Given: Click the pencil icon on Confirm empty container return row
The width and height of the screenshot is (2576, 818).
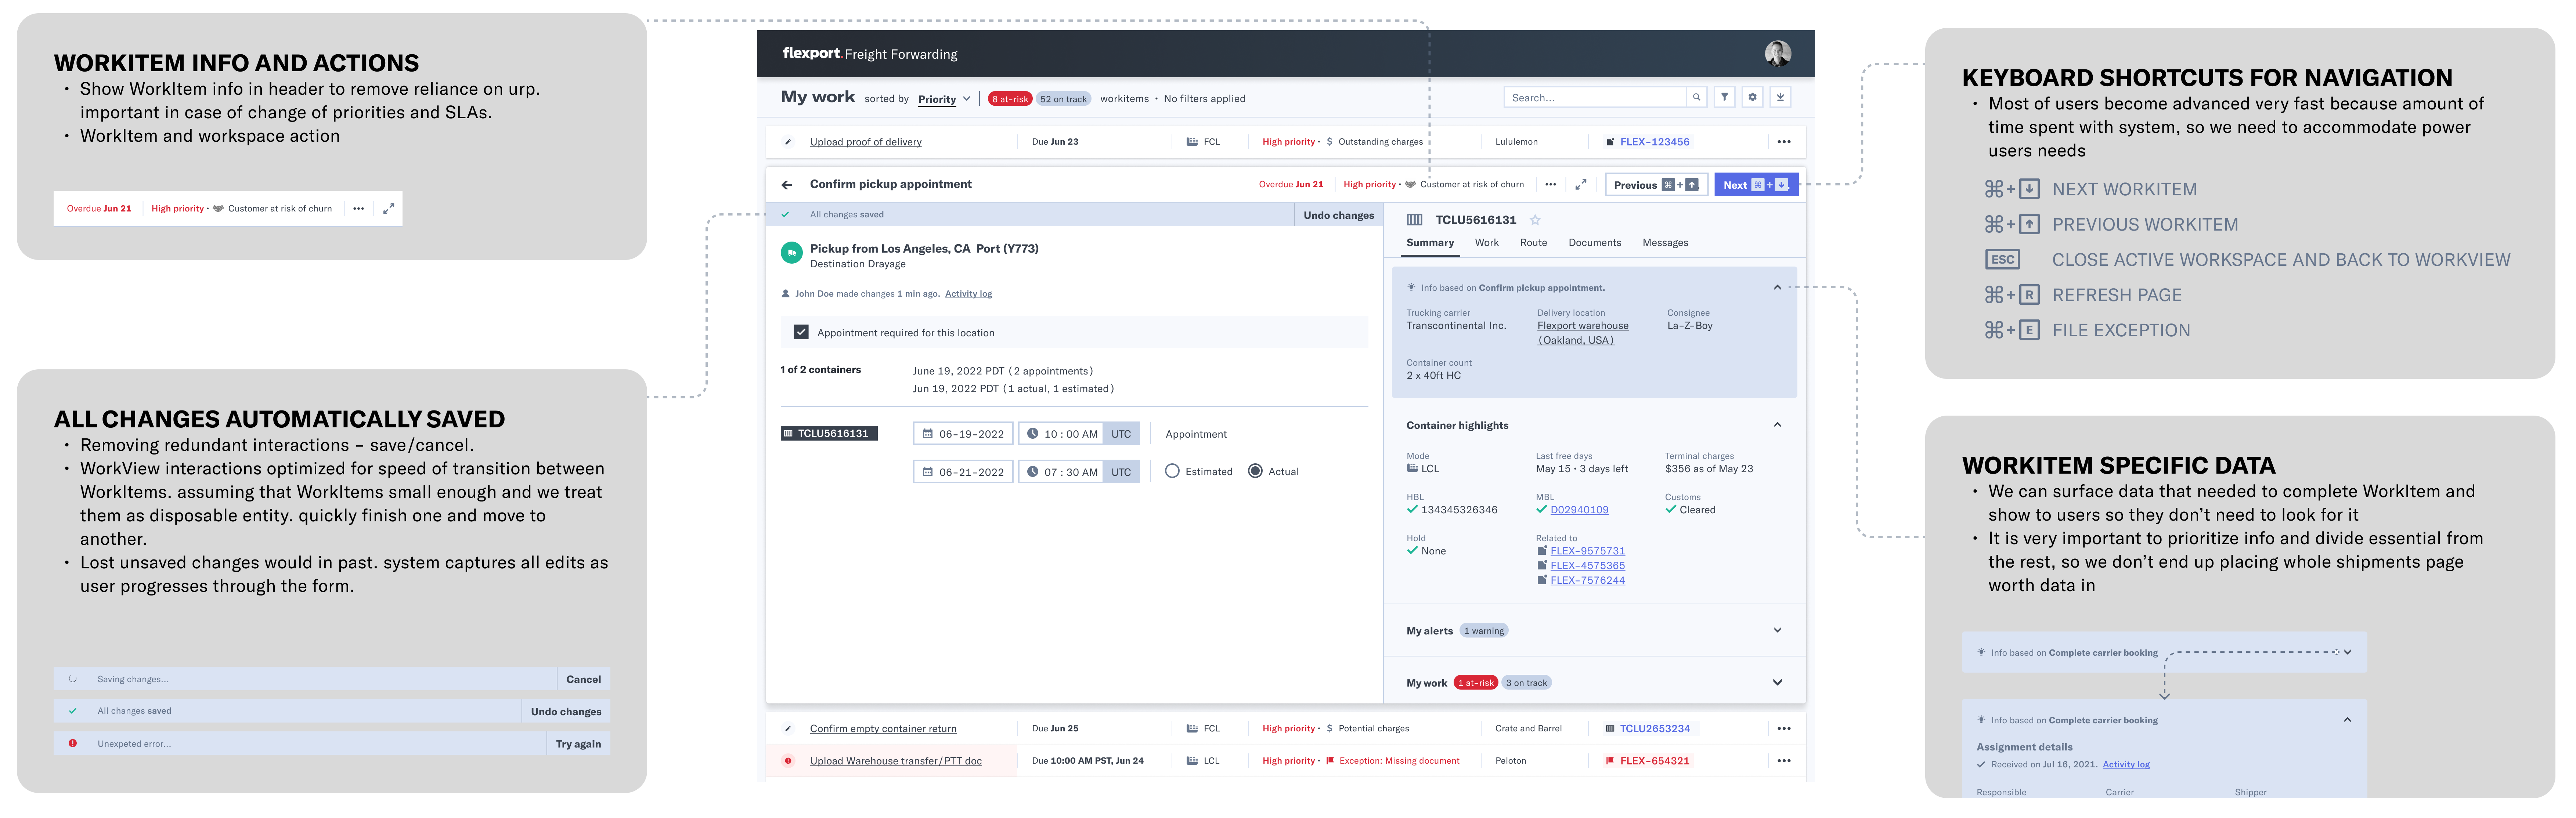Looking at the screenshot, I should pyautogui.click(x=788, y=729).
